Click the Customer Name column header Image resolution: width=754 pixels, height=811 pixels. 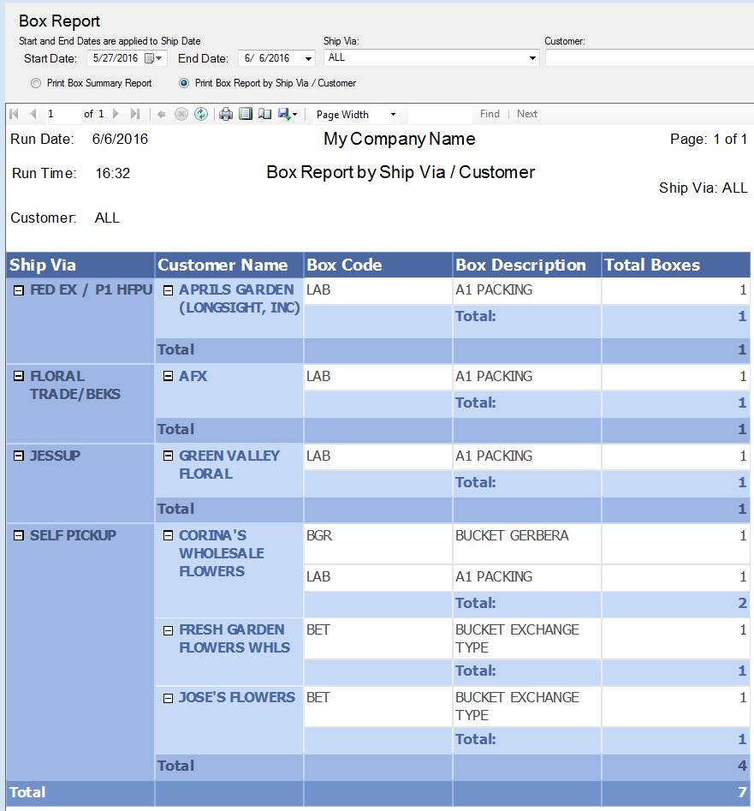pos(229,265)
